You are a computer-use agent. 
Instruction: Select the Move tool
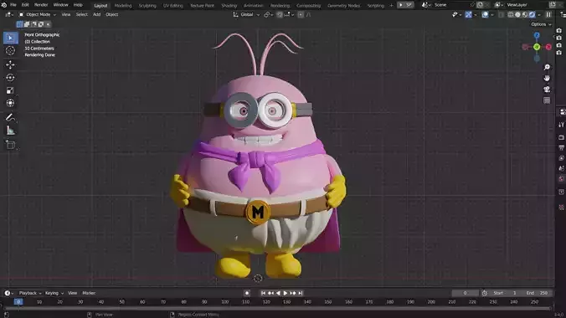coord(10,64)
